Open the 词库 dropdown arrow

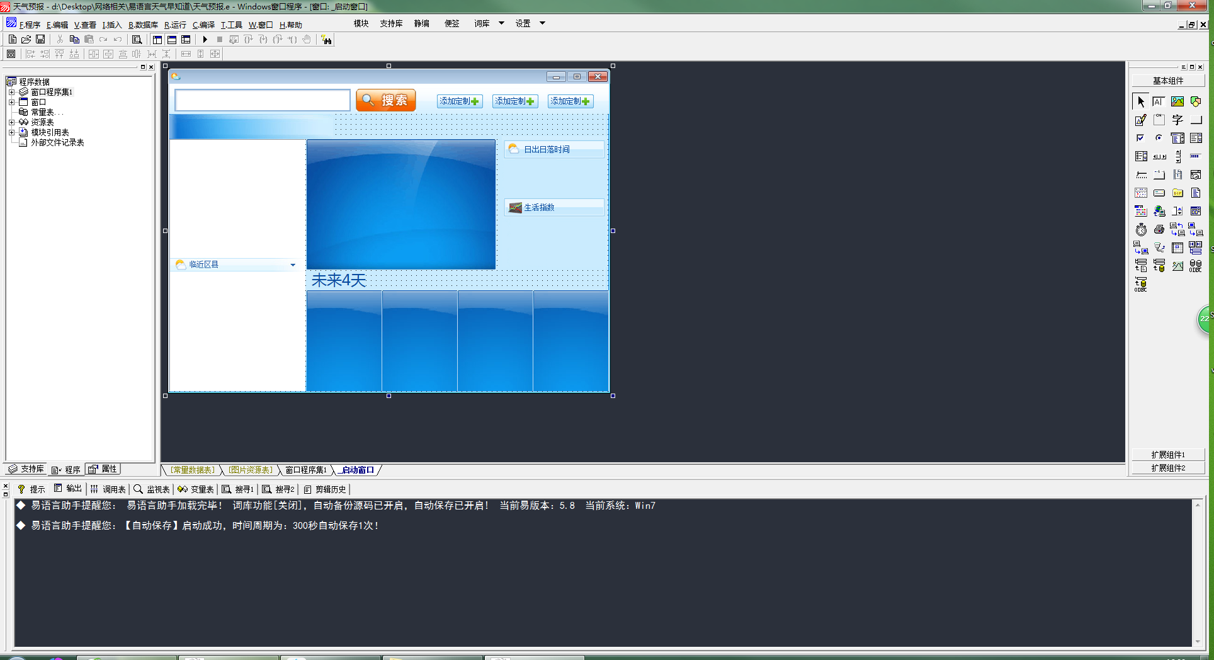pyautogui.click(x=501, y=23)
